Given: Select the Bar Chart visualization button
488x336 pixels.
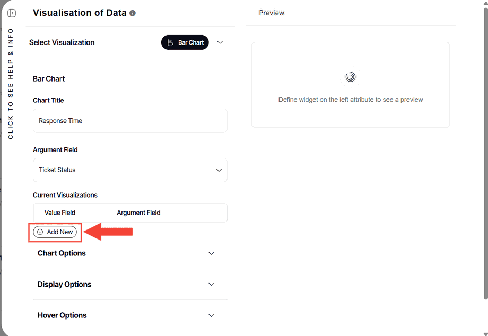Looking at the screenshot, I should point(185,42).
